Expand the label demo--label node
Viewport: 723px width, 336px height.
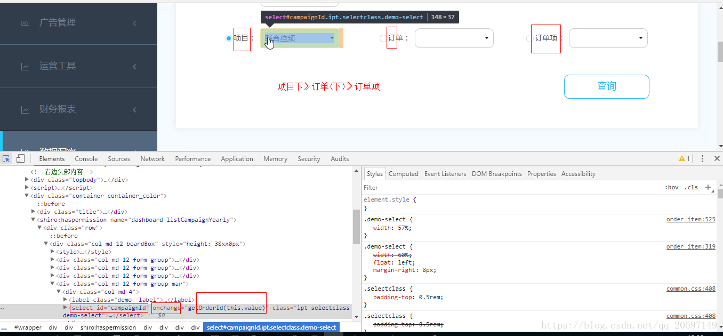(65, 300)
